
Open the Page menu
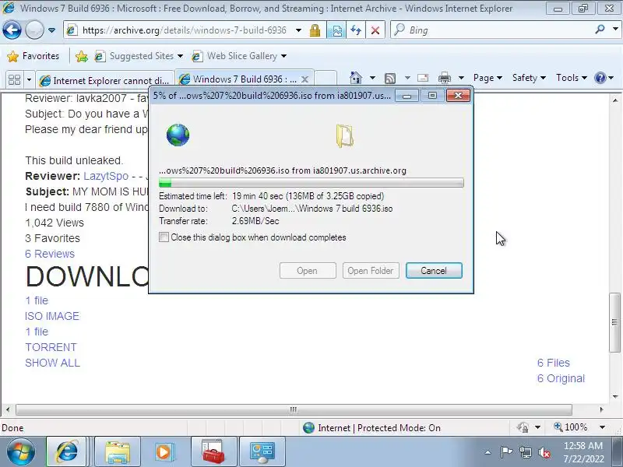pyautogui.click(x=487, y=78)
